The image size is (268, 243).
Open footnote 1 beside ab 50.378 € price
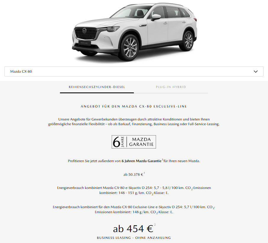[x=144, y=173]
